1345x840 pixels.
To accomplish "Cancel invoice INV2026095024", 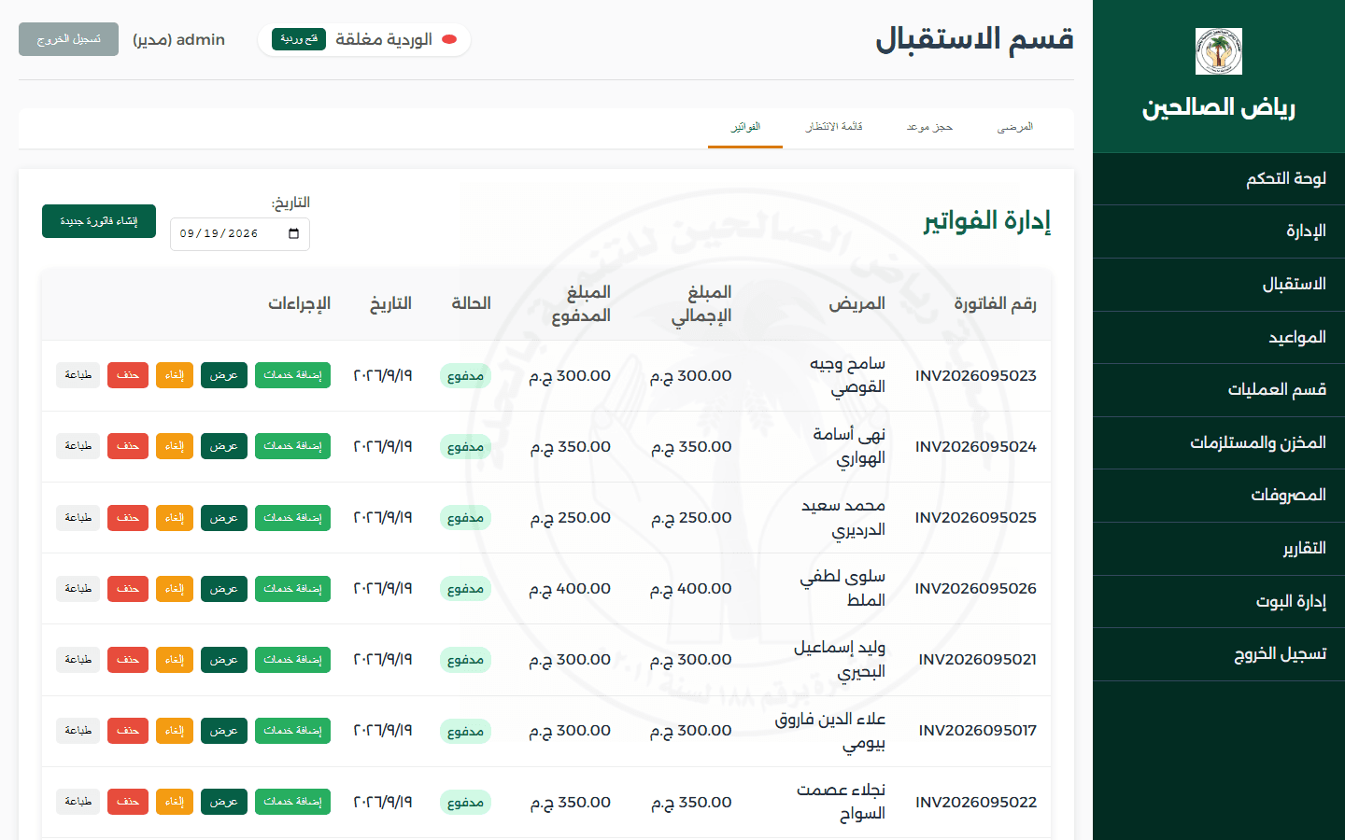I will (175, 446).
